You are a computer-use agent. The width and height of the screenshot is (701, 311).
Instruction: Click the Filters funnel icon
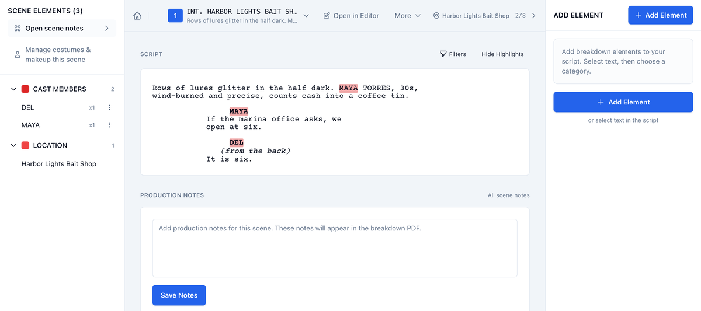[443, 54]
